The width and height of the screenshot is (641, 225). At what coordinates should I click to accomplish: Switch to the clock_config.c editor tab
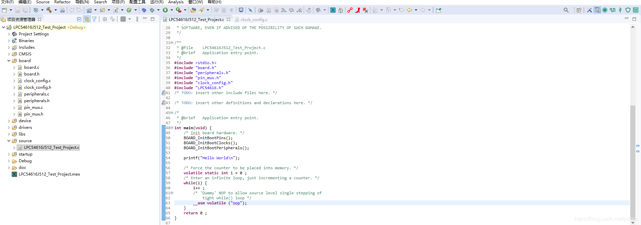coord(251,19)
